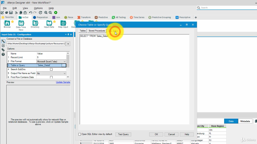Switch to the Prescriptive tool category
This screenshot has width=257, height=144.
pos(183,17)
